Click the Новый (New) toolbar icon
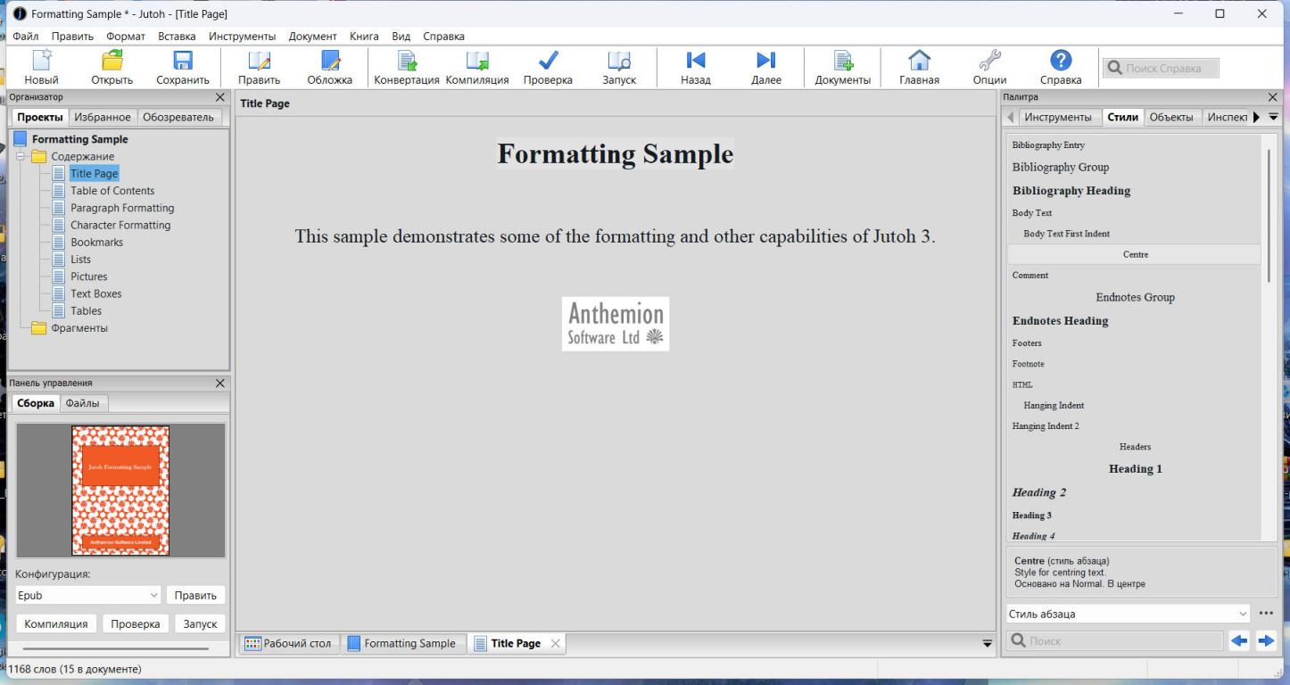This screenshot has height=685, width=1290. 41,61
